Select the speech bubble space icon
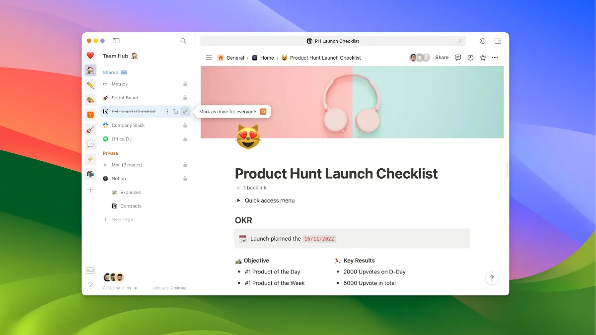This screenshot has height=335, width=596. pos(90,144)
